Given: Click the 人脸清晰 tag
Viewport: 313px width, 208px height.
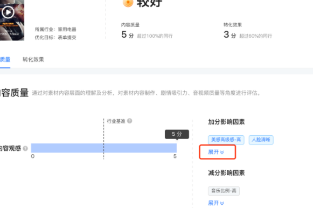Looking at the screenshot, I should pyautogui.click(x=261, y=140).
